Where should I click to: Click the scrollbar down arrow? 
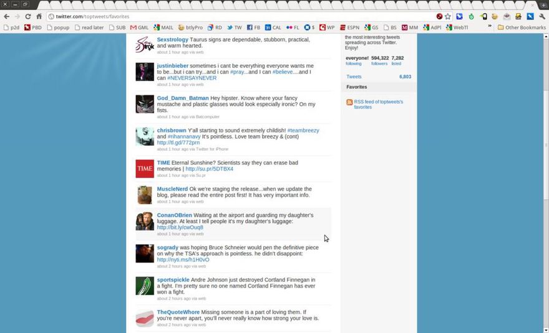tap(546, 331)
